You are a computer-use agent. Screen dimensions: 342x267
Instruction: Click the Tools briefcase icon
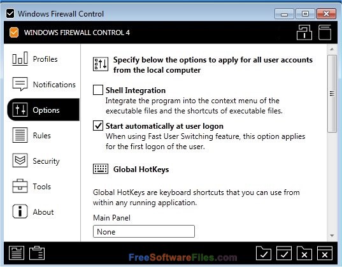[20, 186]
